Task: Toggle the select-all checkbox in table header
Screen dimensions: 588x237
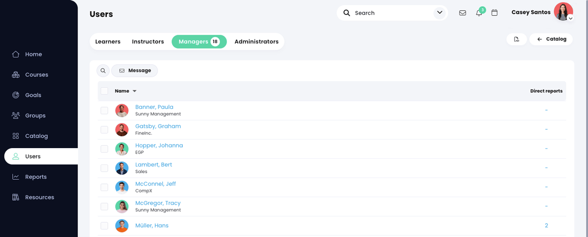Action: coord(104,91)
